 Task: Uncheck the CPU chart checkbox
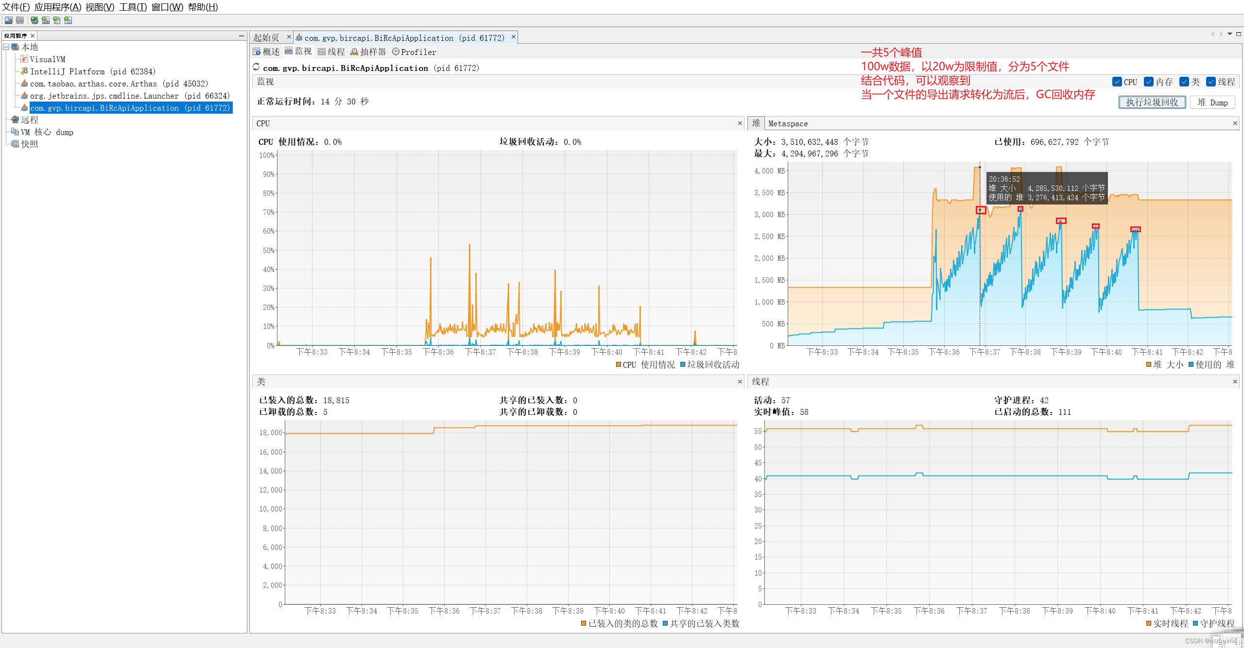point(1117,82)
